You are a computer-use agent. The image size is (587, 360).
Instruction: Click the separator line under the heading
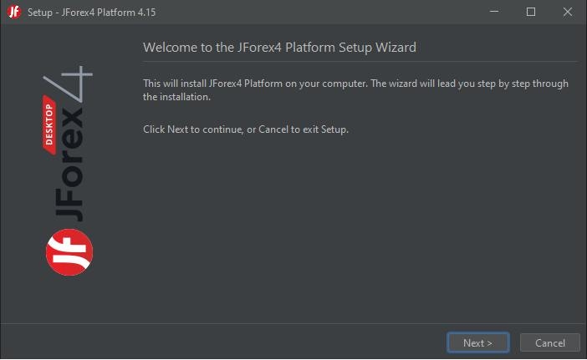click(360, 61)
